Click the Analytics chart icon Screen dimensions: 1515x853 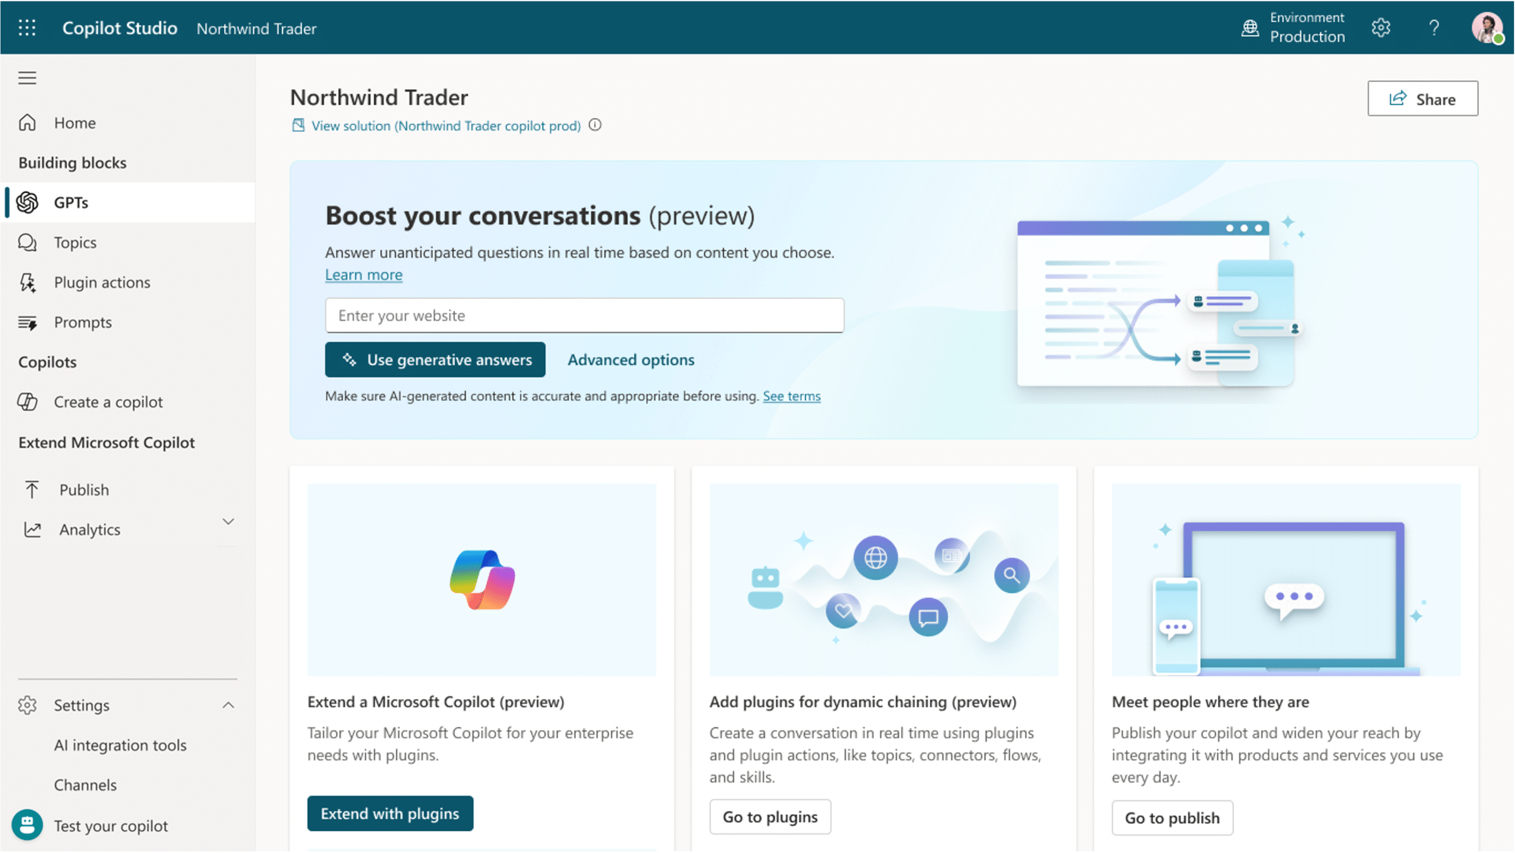(x=32, y=529)
